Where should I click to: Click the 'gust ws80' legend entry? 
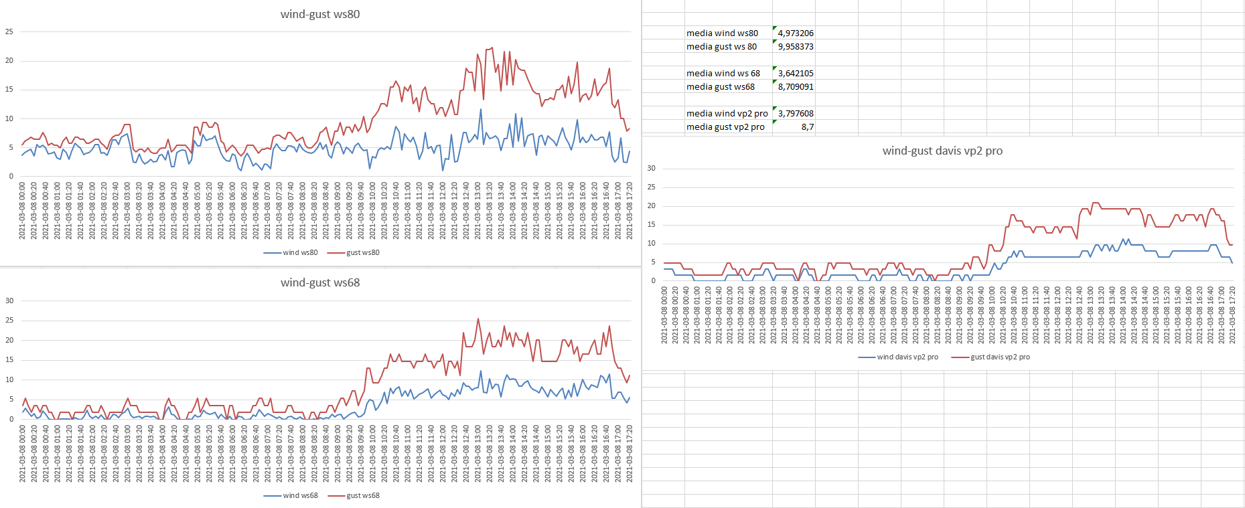tap(354, 252)
